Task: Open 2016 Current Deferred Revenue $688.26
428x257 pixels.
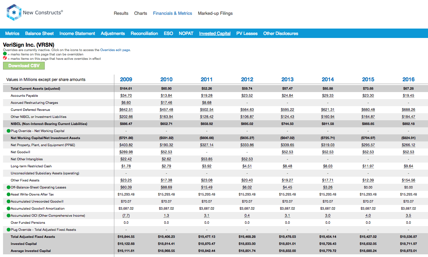Action: point(408,110)
